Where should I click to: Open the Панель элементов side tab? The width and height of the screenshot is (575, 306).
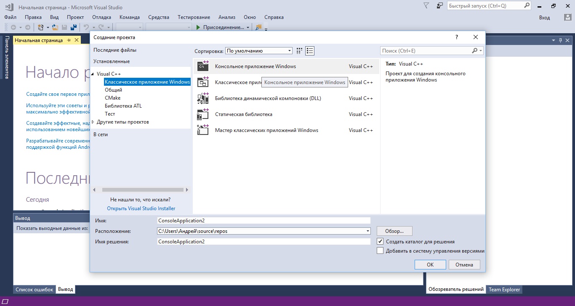(6, 58)
